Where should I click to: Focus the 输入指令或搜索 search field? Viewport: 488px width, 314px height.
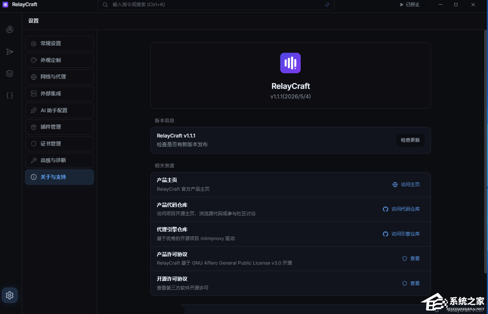click(216, 5)
